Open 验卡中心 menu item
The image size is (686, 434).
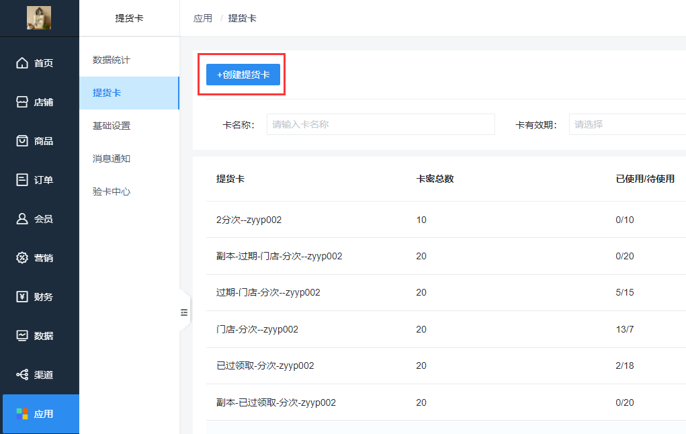coord(112,192)
